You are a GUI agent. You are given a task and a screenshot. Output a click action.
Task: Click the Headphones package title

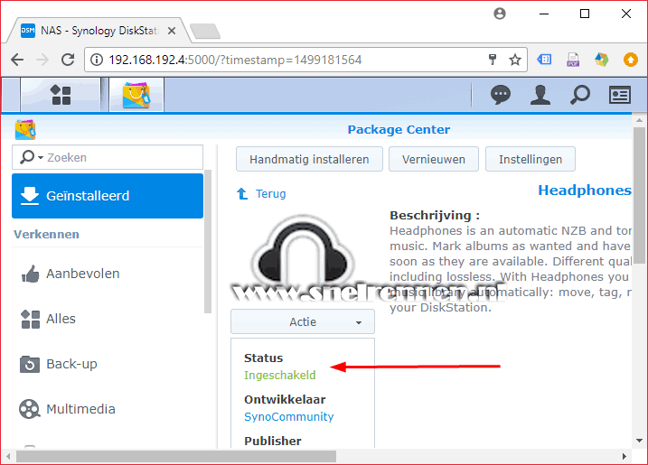pyautogui.click(x=585, y=191)
